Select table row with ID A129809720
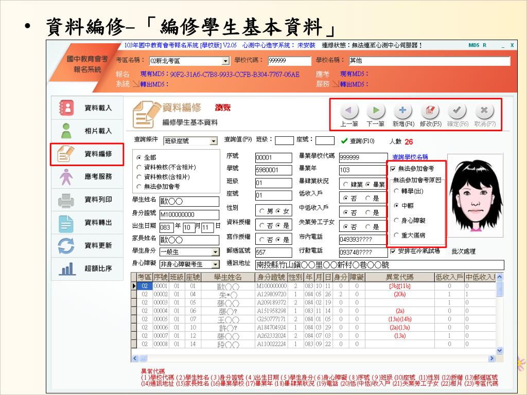Image resolution: width=527 pixels, height=395 pixels. click(313, 295)
